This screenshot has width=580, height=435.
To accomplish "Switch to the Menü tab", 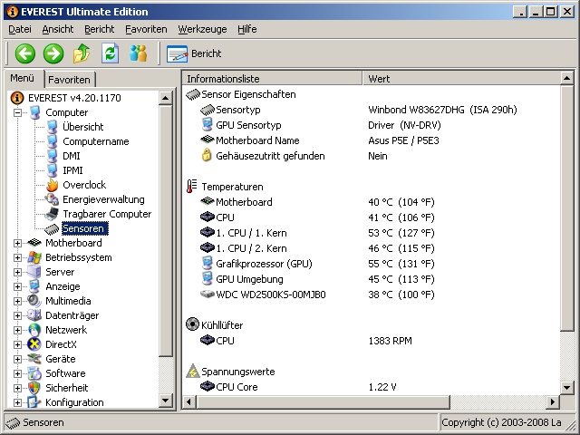I will (22, 79).
